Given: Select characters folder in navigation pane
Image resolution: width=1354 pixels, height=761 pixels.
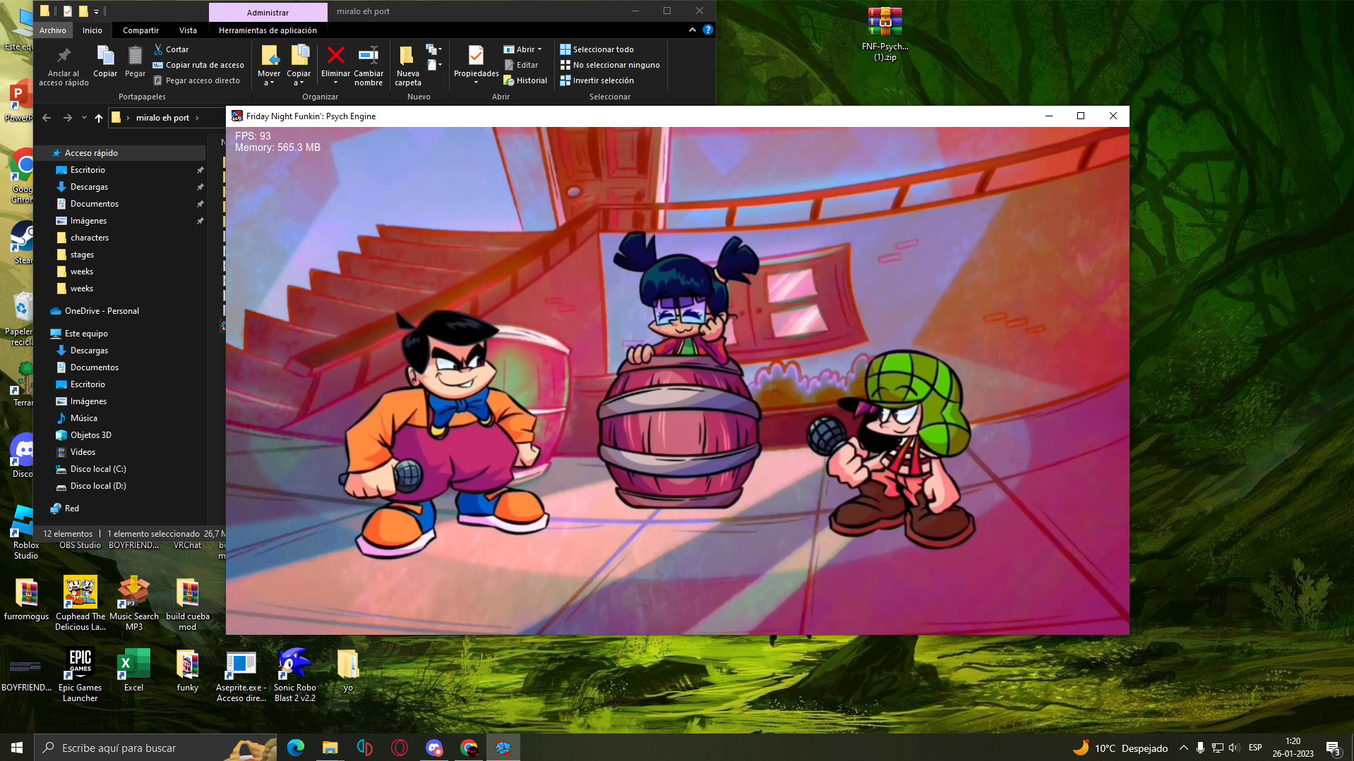Looking at the screenshot, I should pos(89,238).
